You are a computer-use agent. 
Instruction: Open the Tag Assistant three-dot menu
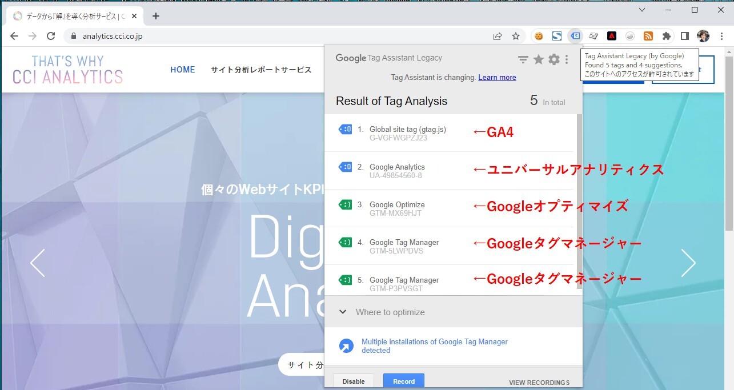click(567, 59)
